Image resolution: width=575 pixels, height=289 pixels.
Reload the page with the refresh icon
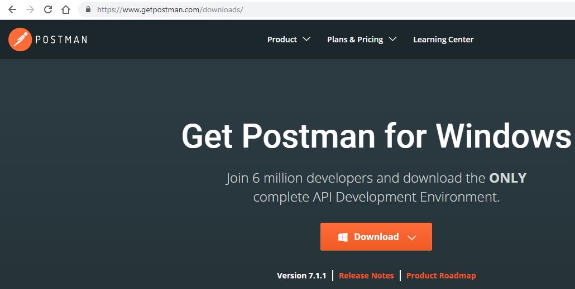click(x=48, y=10)
